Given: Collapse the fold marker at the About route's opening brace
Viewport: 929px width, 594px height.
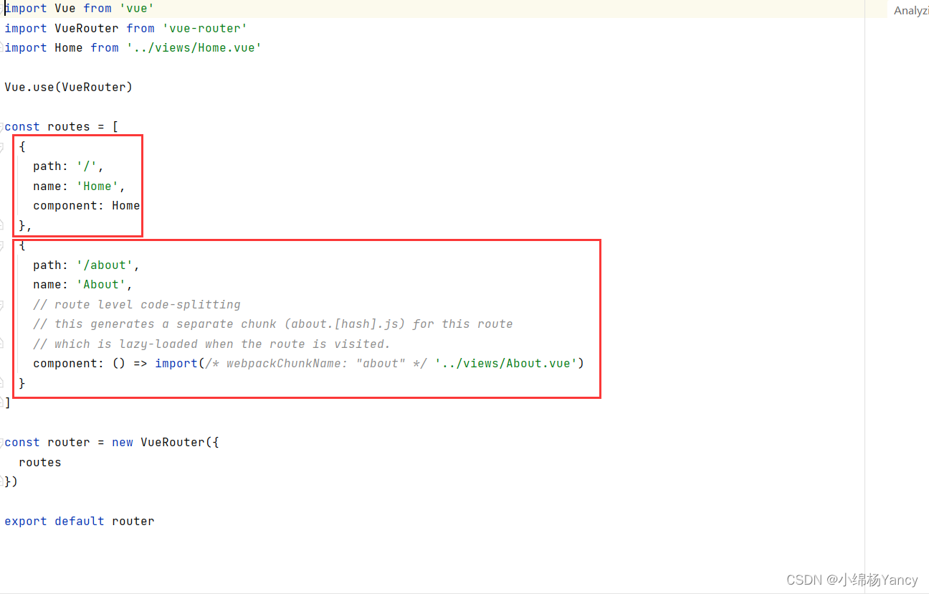Looking at the screenshot, I should coord(1,245).
